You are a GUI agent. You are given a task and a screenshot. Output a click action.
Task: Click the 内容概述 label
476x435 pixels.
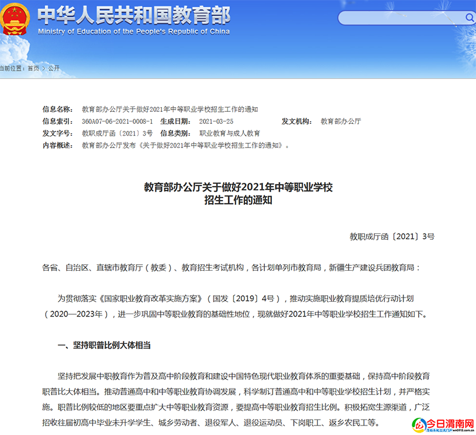(x=57, y=146)
